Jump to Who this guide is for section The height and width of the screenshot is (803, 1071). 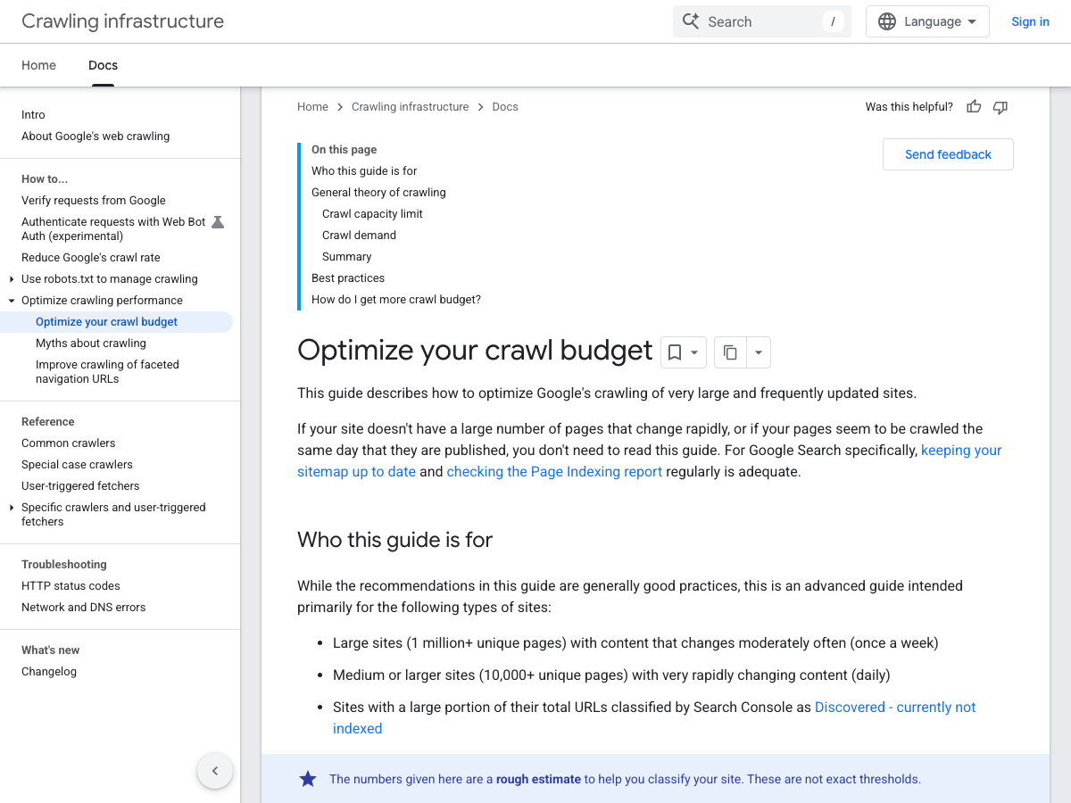(x=364, y=171)
